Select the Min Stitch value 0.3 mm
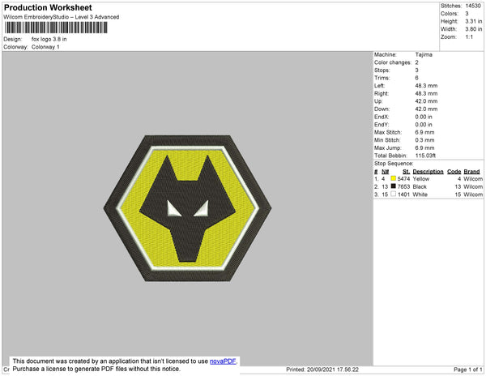The height and width of the screenshot is (376, 486). (x=424, y=140)
